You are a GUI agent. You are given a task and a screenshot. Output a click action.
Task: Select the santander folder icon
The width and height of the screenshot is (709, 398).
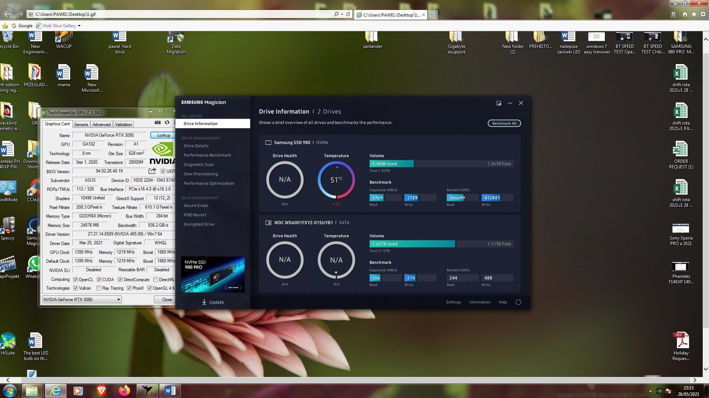372,40
